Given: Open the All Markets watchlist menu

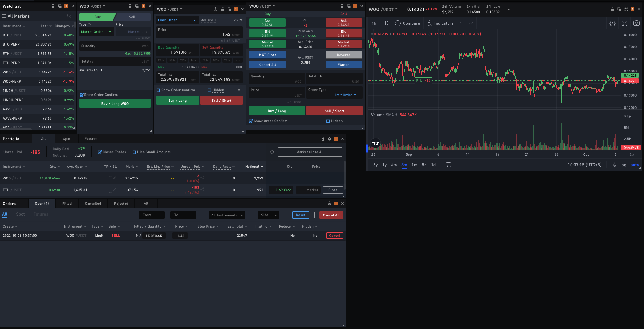Looking at the screenshot, I should pyautogui.click(x=16, y=16).
